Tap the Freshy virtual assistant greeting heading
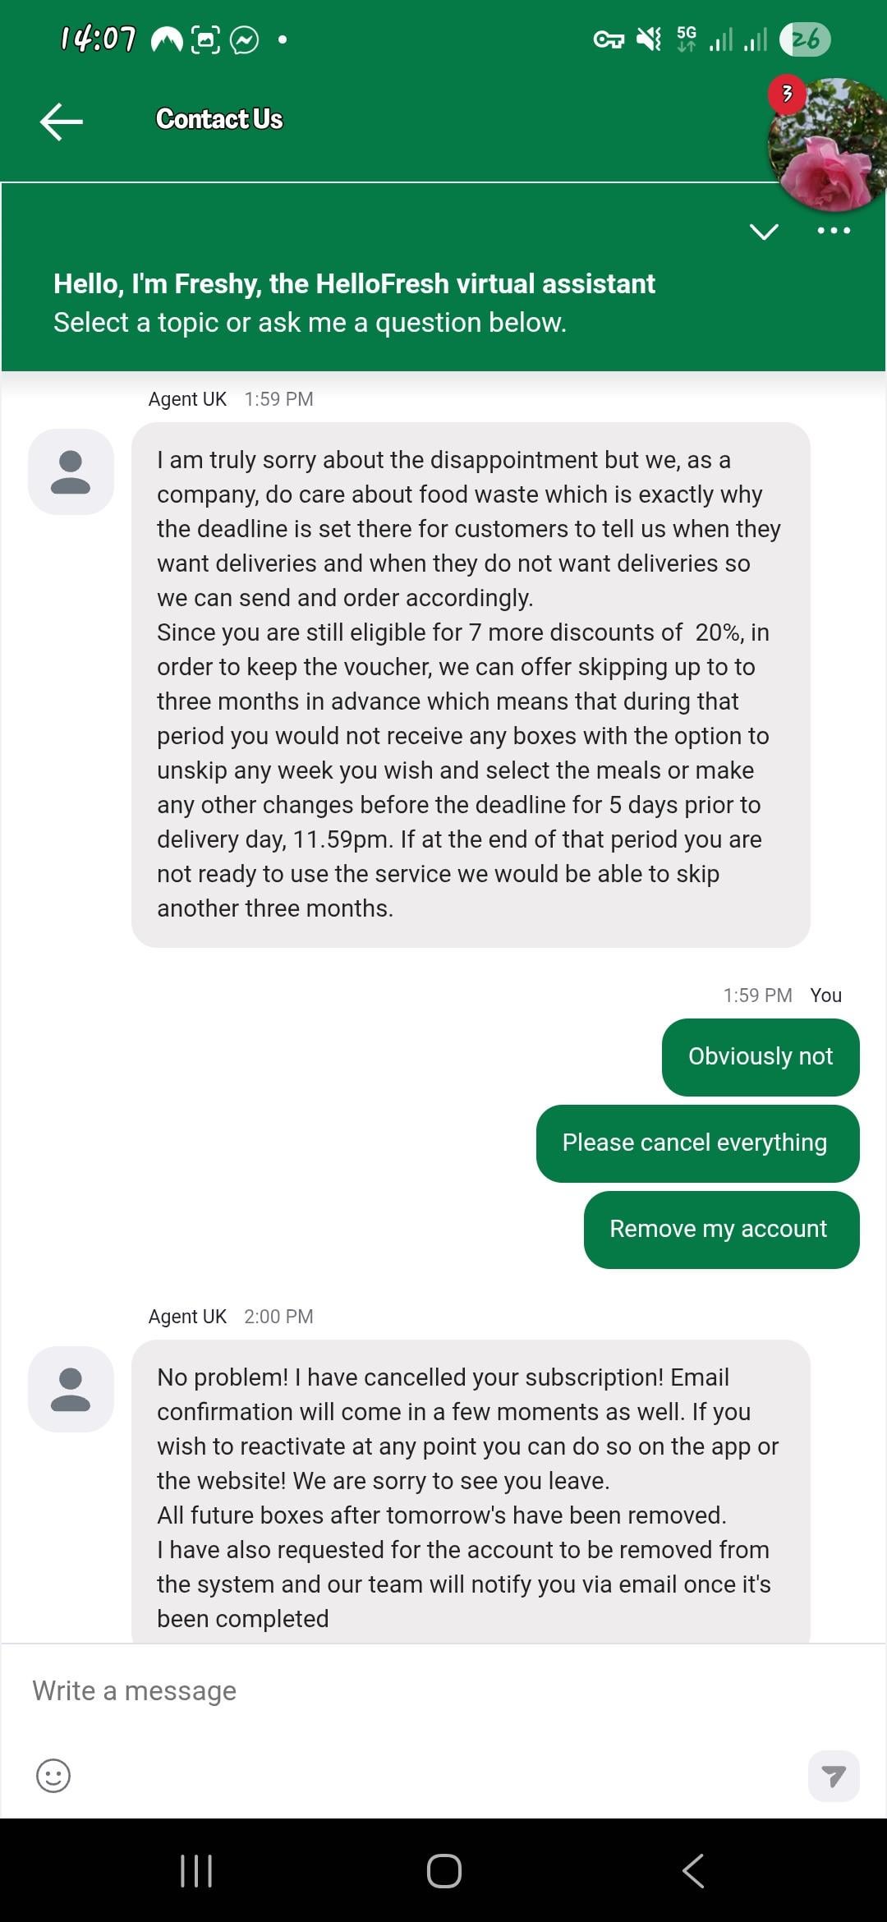The width and height of the screenshot is (887, 1922). [354, 284]
